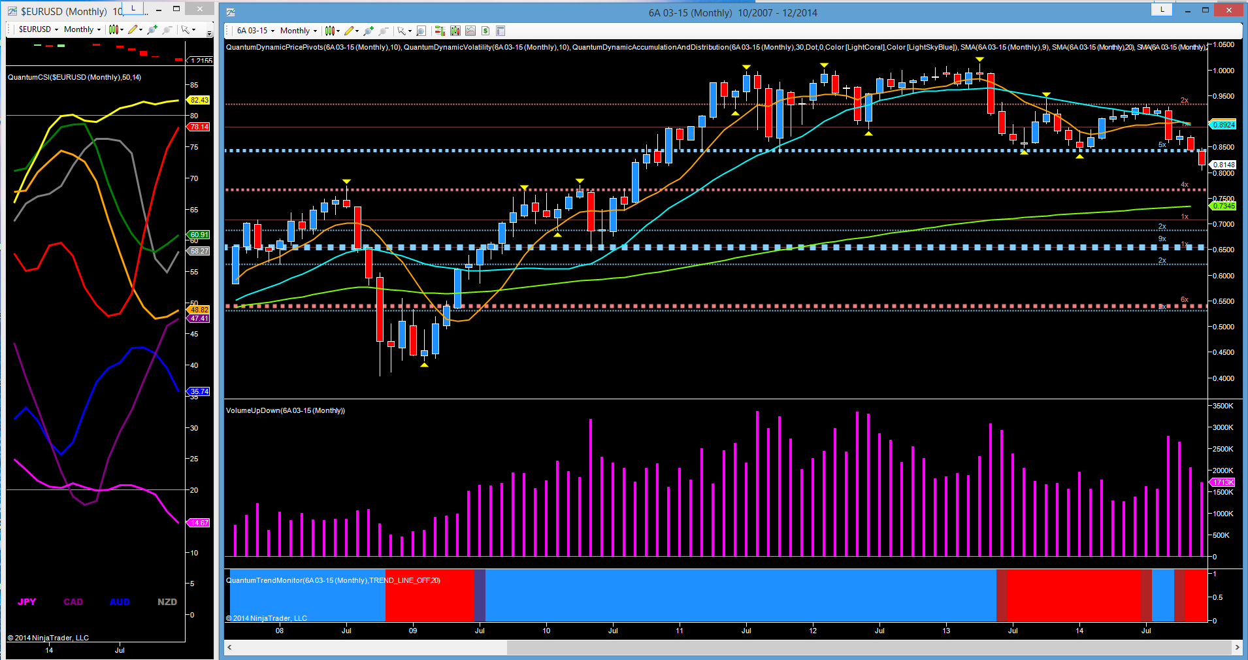Click the green 60.91 currency strength marker
Screen dimensions: 1248x660
tap(199, 235)
